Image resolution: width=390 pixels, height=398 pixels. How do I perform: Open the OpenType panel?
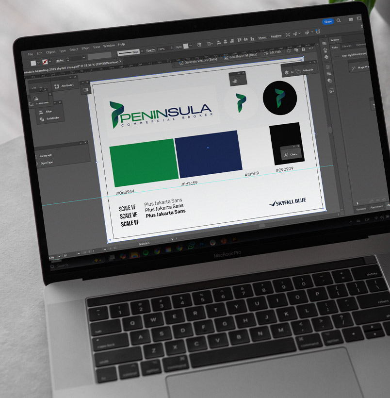coord(47,163)
